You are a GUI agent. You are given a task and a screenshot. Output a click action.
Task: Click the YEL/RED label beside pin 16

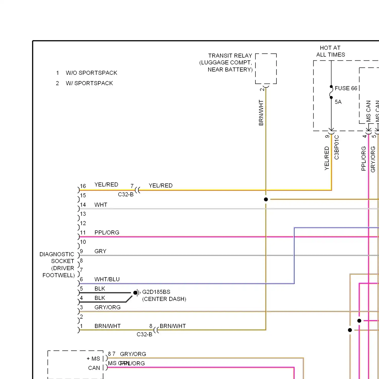[106, 184]
